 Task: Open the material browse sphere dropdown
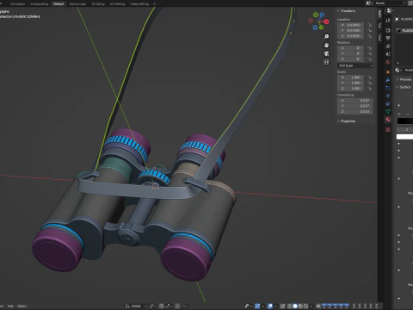pos(398,70)
